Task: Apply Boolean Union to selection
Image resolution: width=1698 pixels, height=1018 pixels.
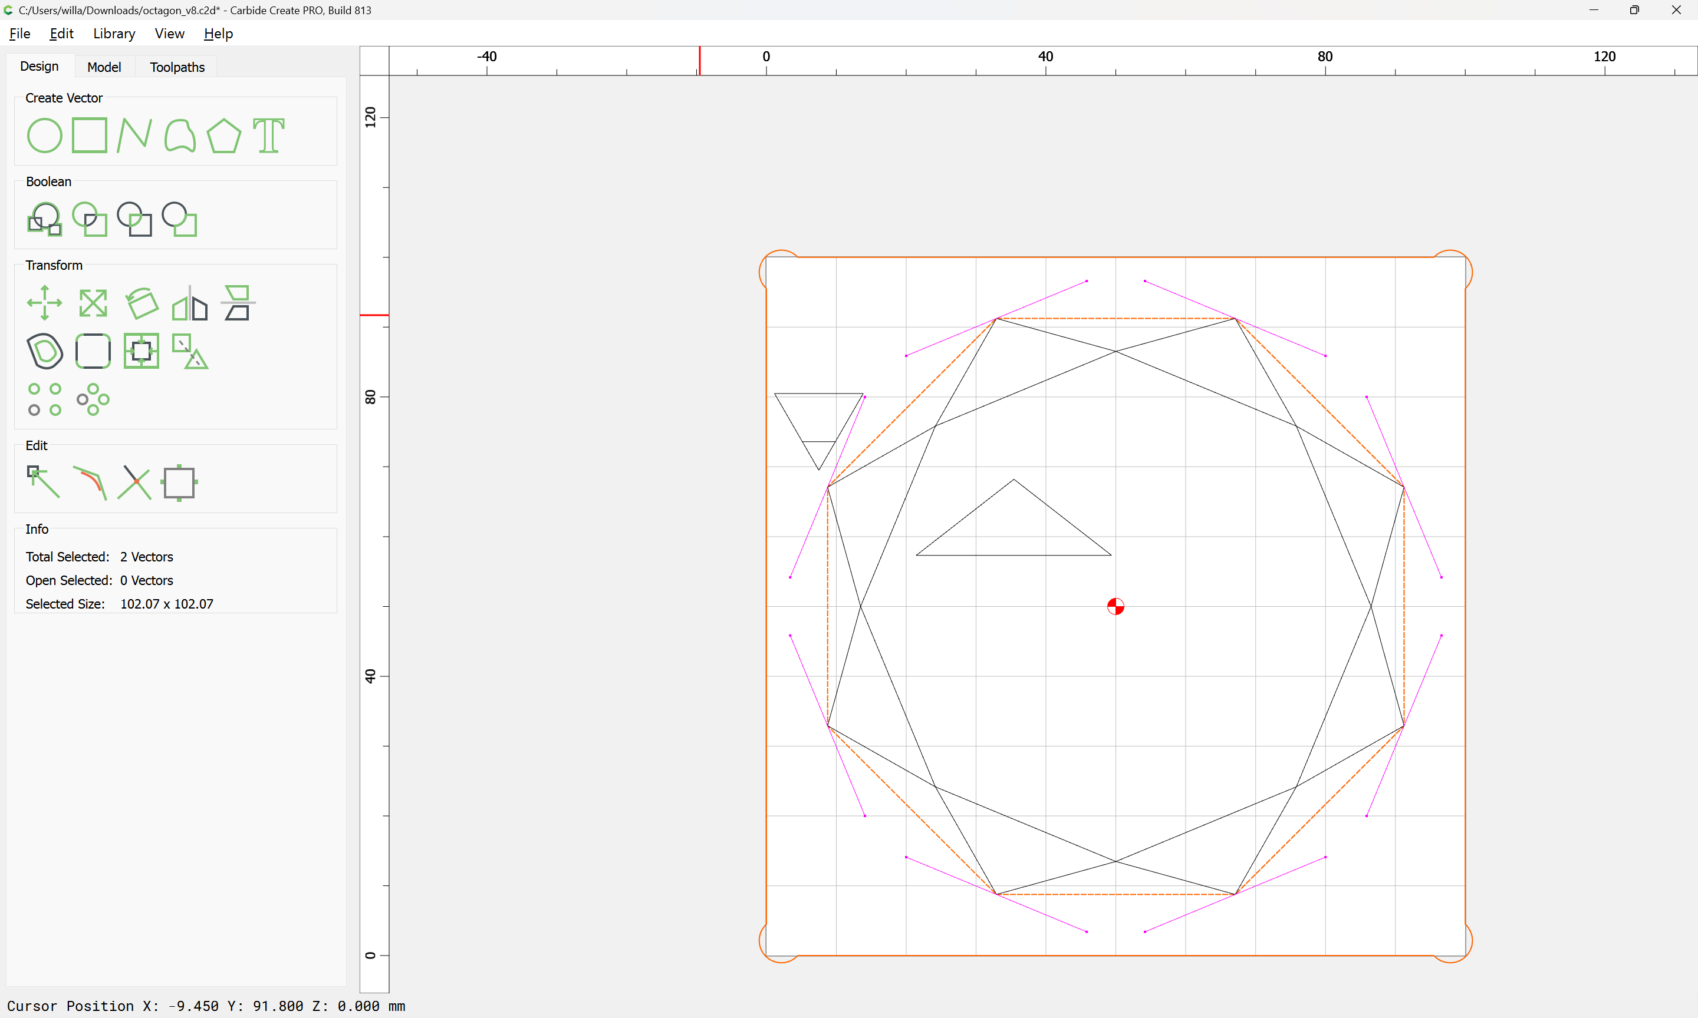Action: 45,219
